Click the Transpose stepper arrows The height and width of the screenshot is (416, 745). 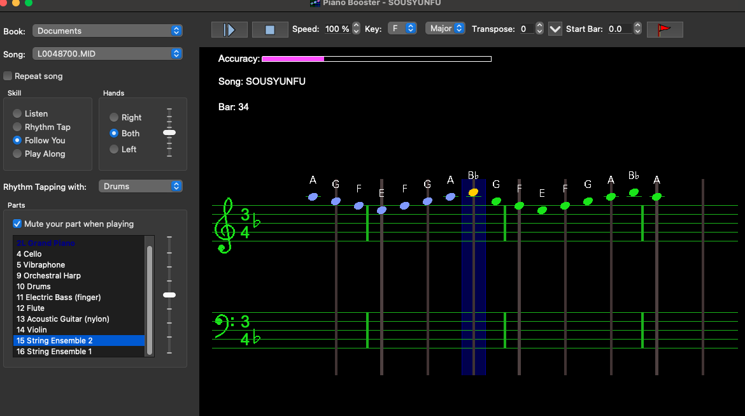(x=539, y=29)
